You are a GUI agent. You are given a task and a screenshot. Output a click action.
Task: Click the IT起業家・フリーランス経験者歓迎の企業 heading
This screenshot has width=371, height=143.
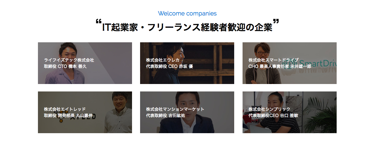click(x=187, y=27)
